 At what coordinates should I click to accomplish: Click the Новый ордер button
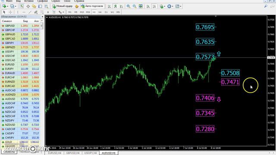(x=63, y=6)
